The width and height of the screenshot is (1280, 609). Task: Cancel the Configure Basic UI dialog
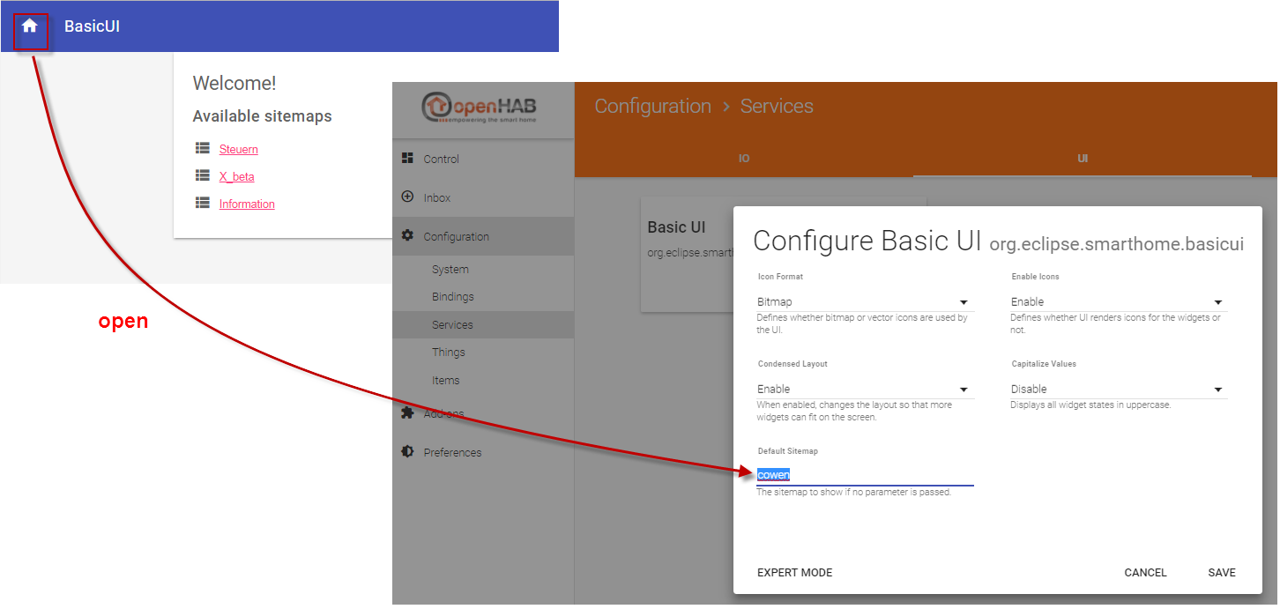click(x=1145, y=572)
